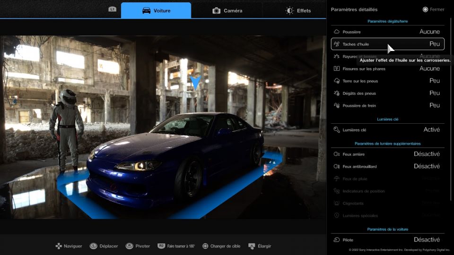The height and width of the screenshot is (255, 454).
Task: Click the Clignotants icon
Action: 336,203
